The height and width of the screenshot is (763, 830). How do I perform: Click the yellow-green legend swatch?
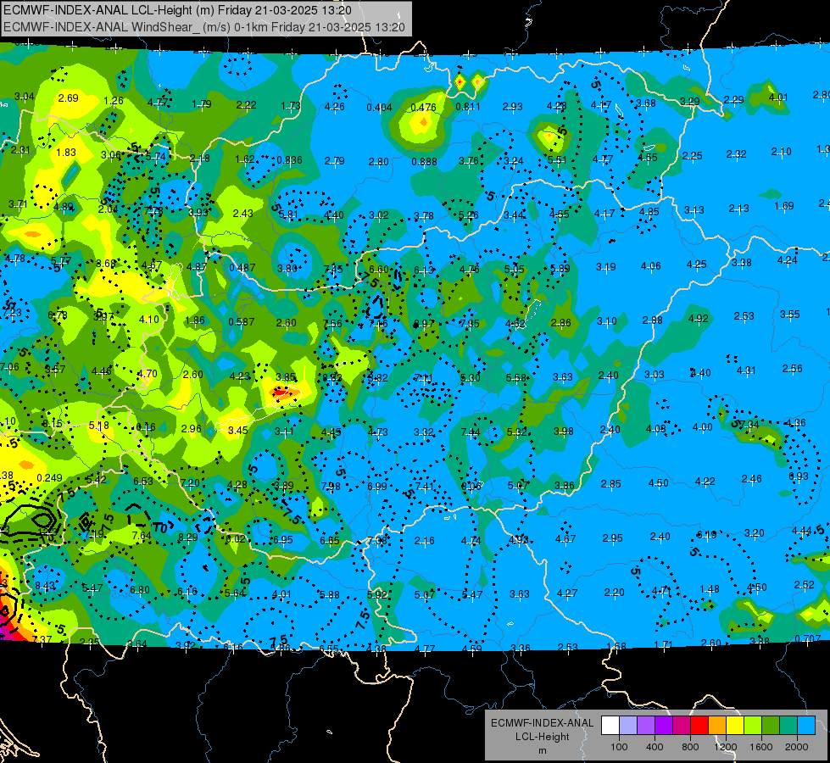point(753,726)
